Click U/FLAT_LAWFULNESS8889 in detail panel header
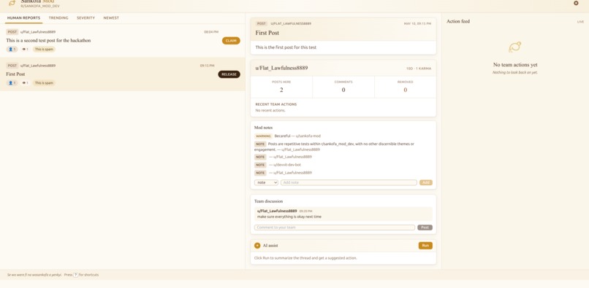 pos(291,23)
